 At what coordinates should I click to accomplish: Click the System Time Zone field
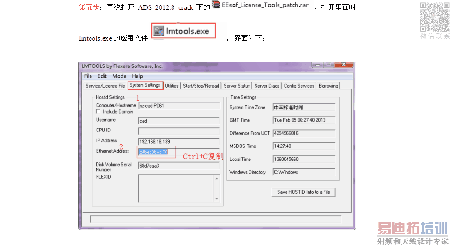304,107
